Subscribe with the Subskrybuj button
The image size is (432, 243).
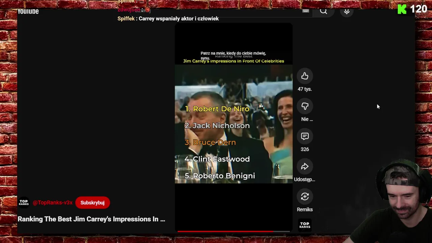(92, 202)
